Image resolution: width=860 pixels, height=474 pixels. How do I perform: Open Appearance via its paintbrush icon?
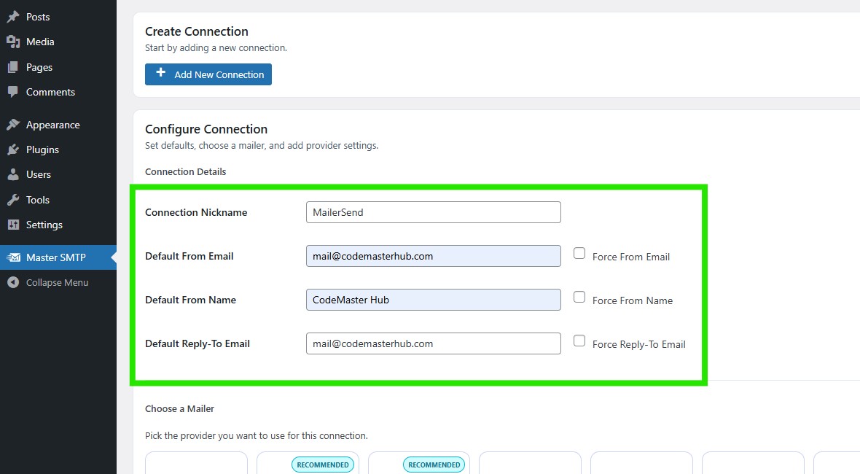click(x=13, y=125)
